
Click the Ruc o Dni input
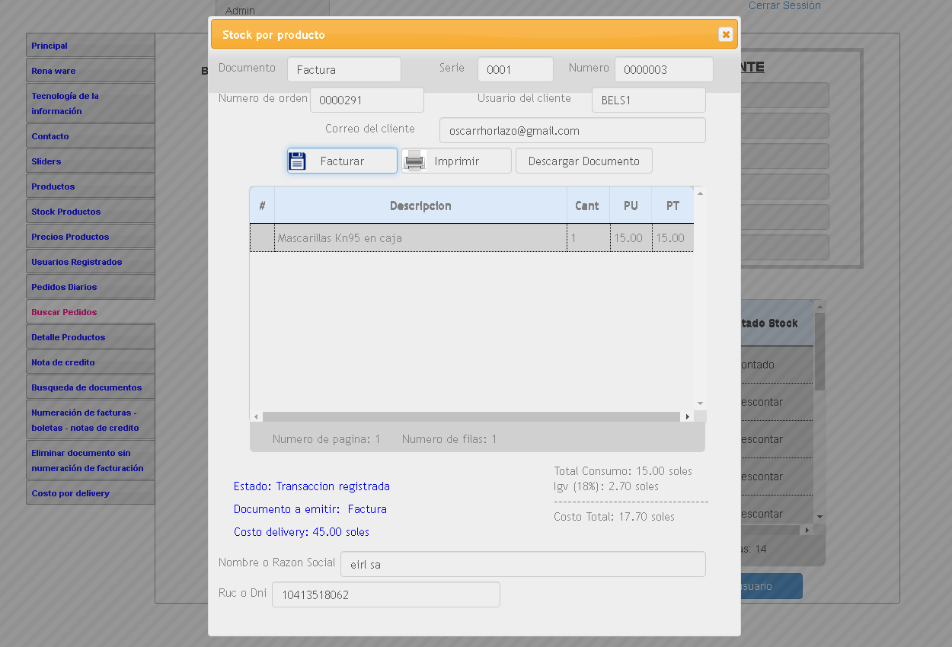point(385,594)
